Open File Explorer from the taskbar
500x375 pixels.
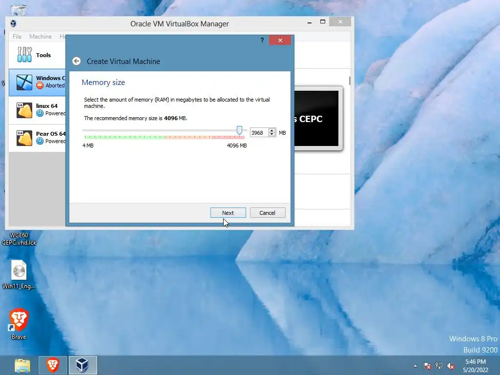[22, 365]
